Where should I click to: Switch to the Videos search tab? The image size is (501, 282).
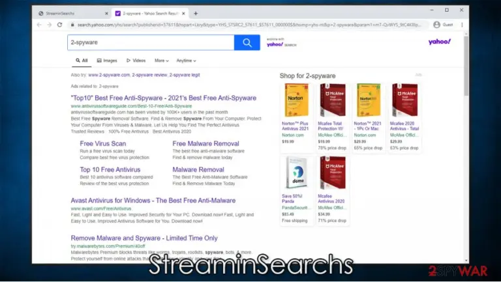(x=136, y=61)
